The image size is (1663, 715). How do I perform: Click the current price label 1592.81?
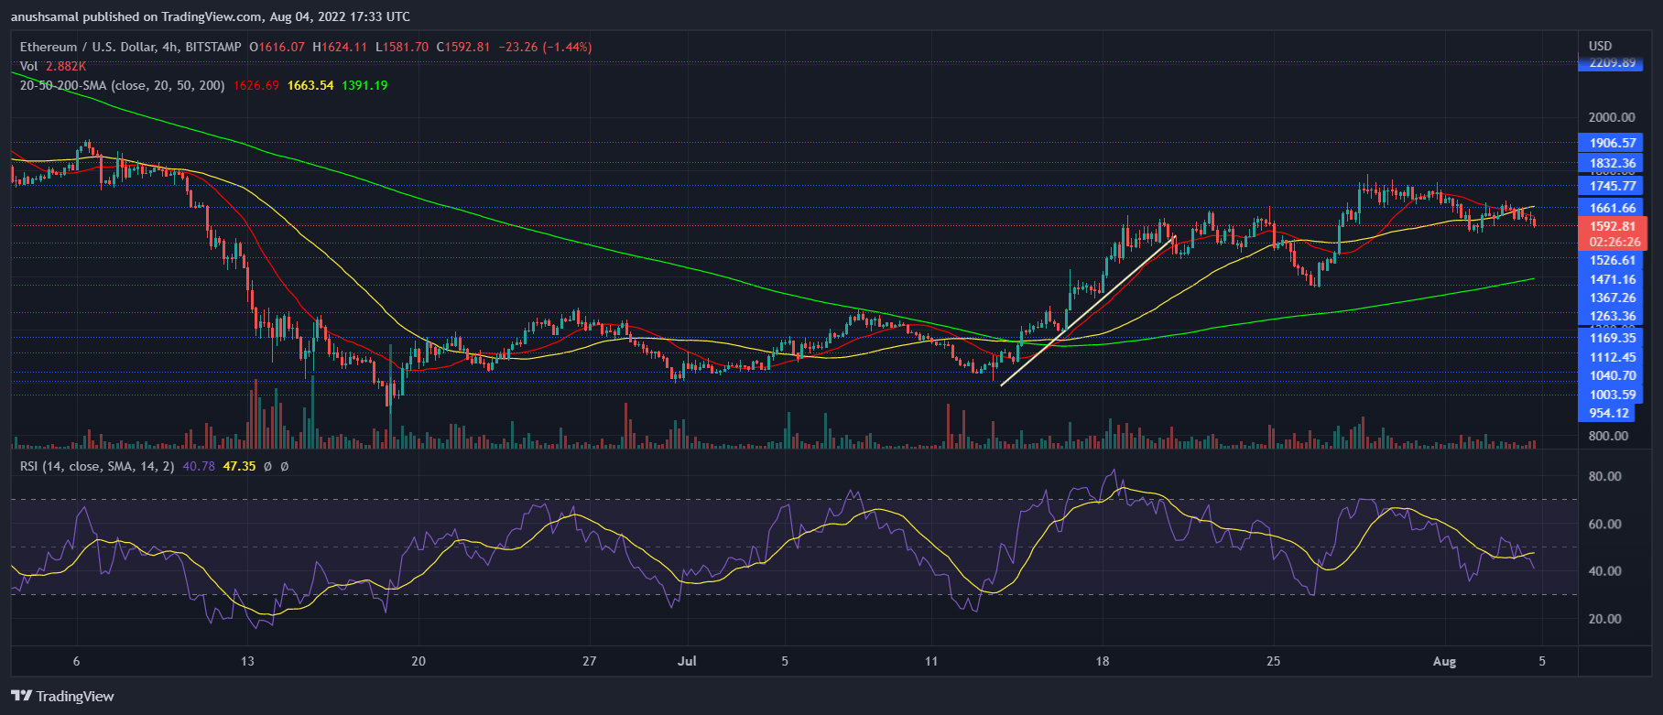[x=1613, y=226]
